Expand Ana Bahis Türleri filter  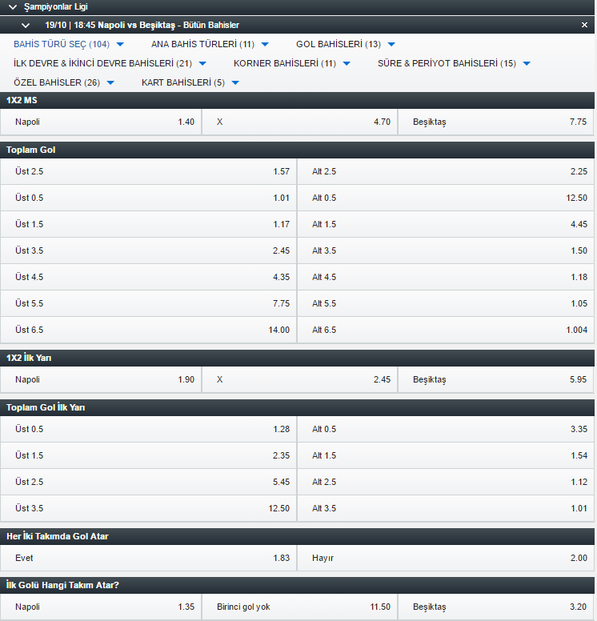pos(210,44)
